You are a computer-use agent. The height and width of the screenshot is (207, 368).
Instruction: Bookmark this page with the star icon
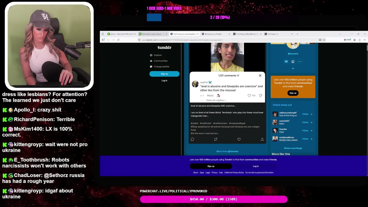pos(324,40)
